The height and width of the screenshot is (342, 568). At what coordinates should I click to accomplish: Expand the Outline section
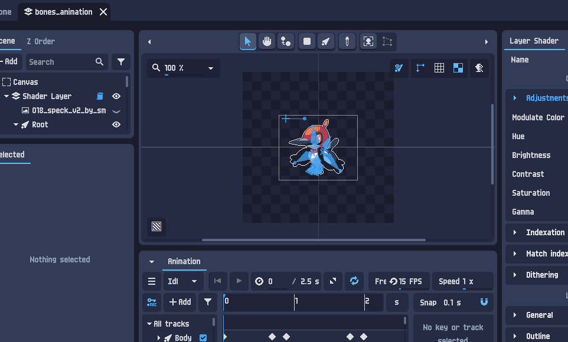515,336
